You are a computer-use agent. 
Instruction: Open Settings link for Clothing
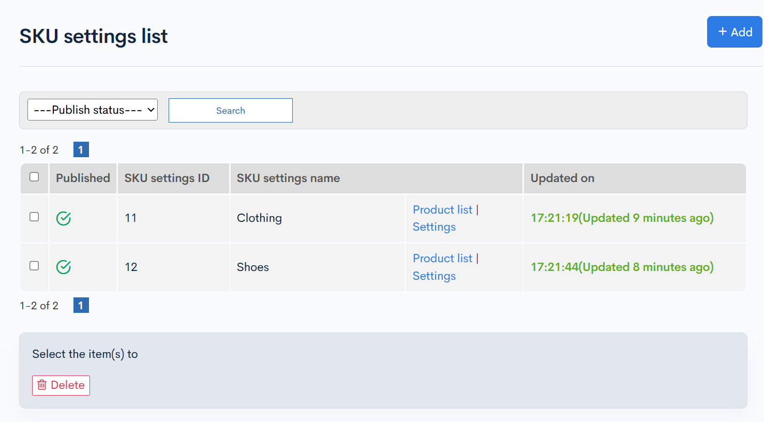tap(434, 227)
